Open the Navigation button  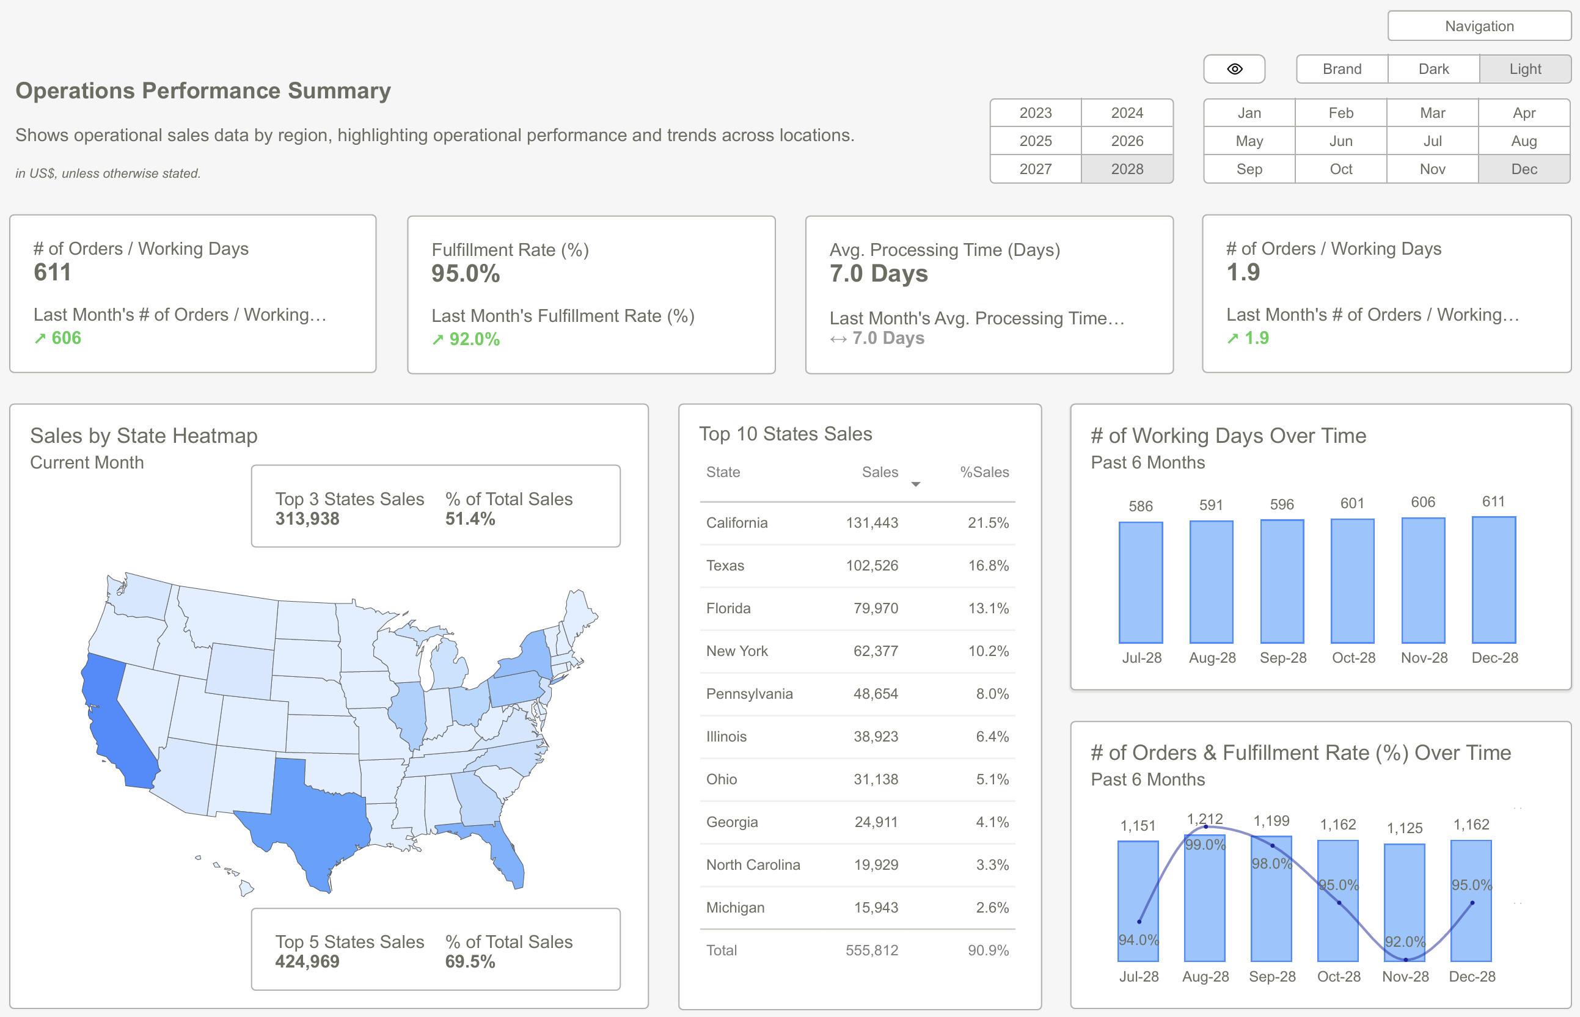coord(1479,26)
